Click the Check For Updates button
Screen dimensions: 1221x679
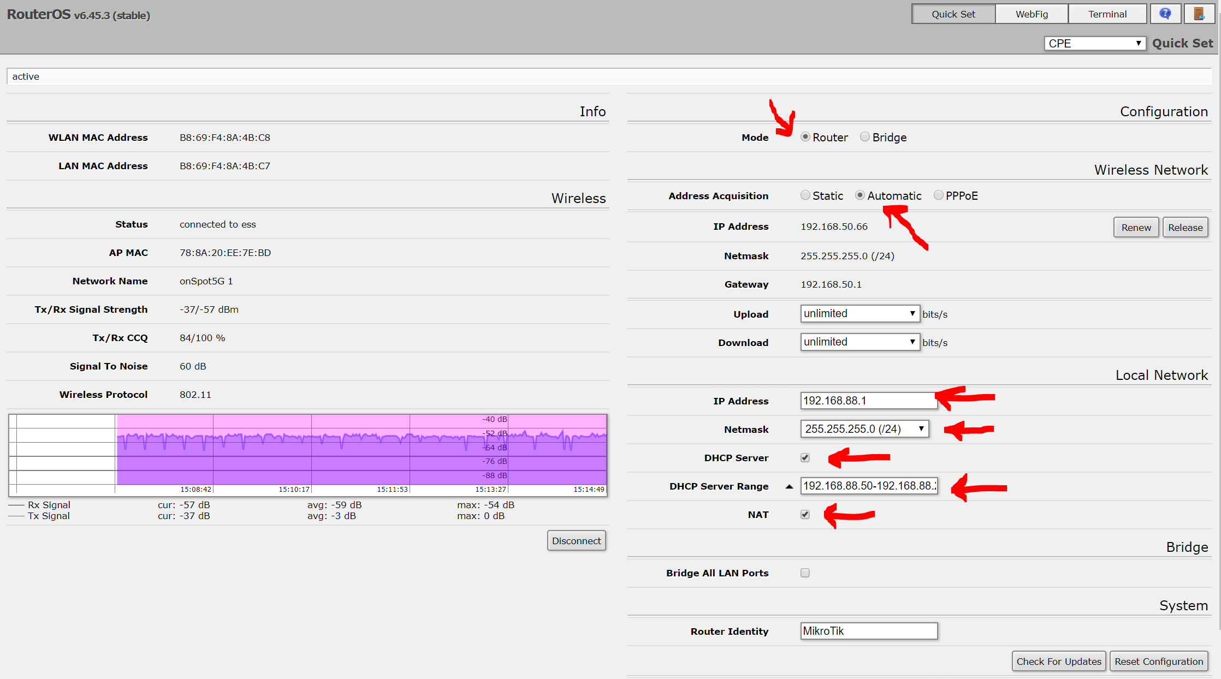click(x=1058, y=662)
